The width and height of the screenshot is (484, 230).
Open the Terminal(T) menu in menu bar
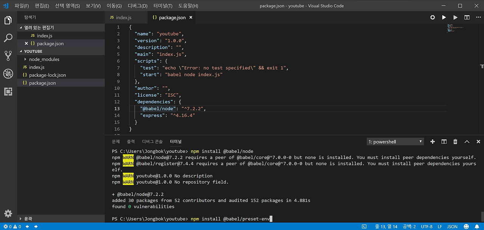pyautogui.click(x=163, y=6)
